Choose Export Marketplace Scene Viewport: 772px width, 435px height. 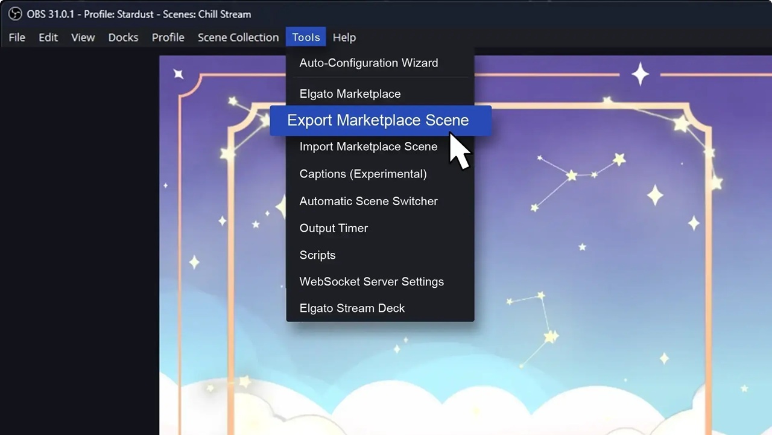378,120
